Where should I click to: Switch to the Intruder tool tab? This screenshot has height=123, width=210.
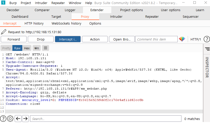[x=116, y=17]
